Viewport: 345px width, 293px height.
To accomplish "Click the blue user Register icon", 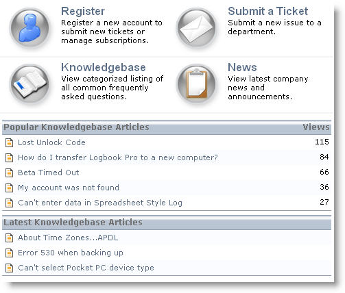I will (x=29, y=28).
